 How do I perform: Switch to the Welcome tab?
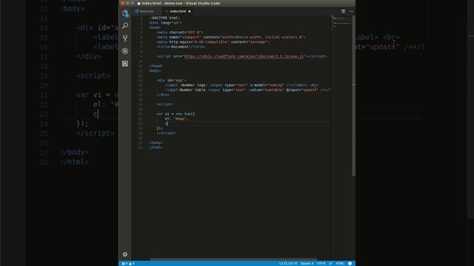tap(147, 11)
